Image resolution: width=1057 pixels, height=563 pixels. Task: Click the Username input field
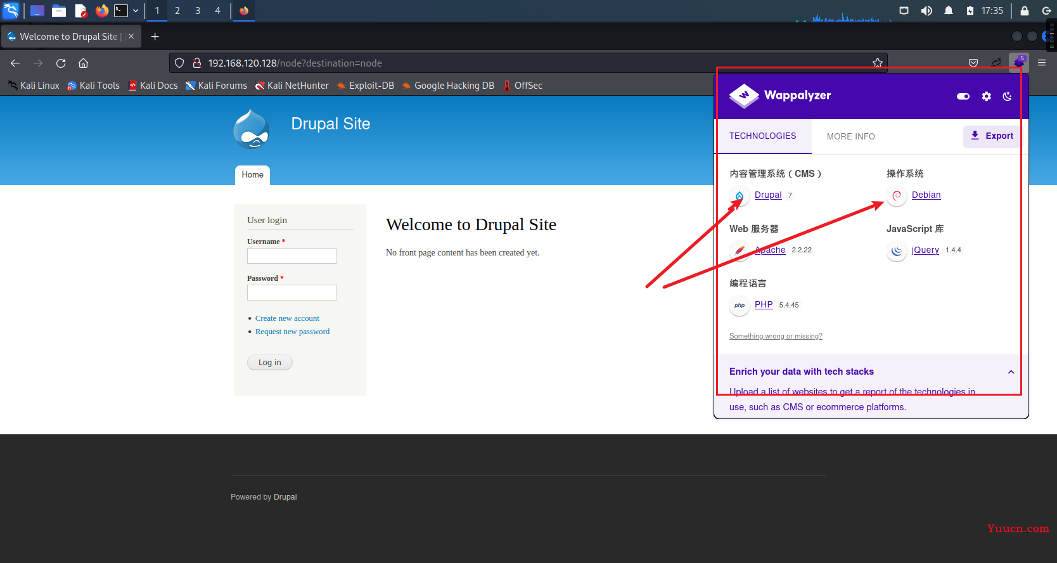(292, 256)
